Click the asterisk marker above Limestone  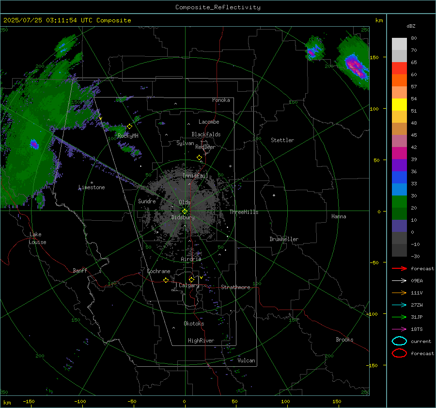click(92, 183)
